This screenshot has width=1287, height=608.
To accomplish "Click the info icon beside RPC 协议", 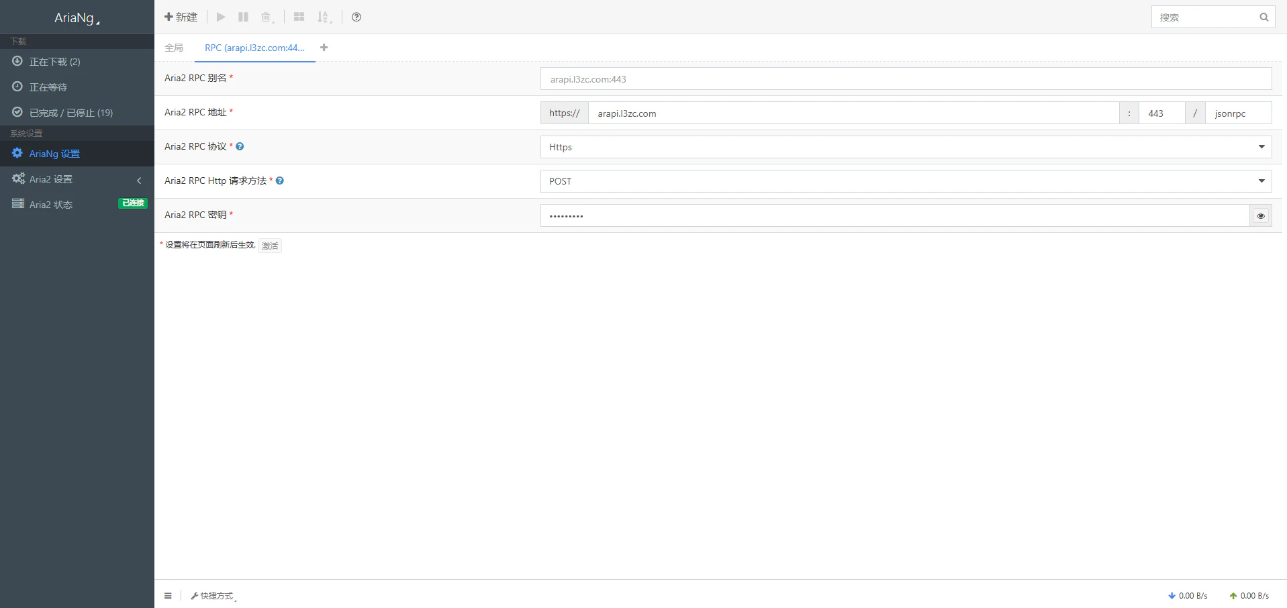I will [x=240, y=146].
